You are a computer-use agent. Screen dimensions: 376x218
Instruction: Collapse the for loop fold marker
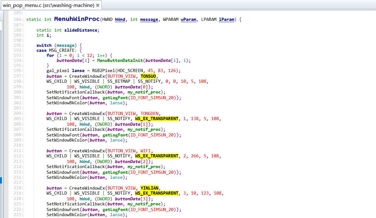tap(45, 56)
